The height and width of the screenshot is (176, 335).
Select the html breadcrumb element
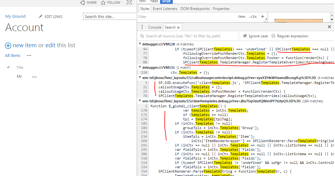[143, 2]
